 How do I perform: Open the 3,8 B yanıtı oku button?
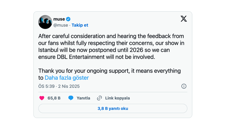click(113, 108)
